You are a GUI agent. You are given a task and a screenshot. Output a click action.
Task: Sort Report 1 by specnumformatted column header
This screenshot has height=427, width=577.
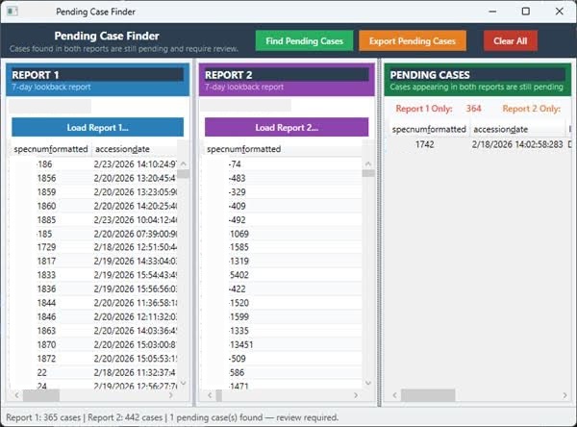click(50, 149)
